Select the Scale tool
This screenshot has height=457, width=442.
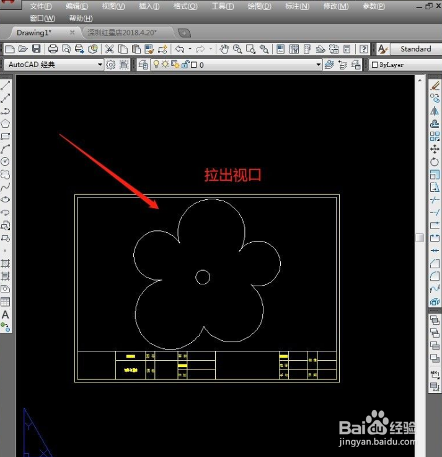coord(435,174)
